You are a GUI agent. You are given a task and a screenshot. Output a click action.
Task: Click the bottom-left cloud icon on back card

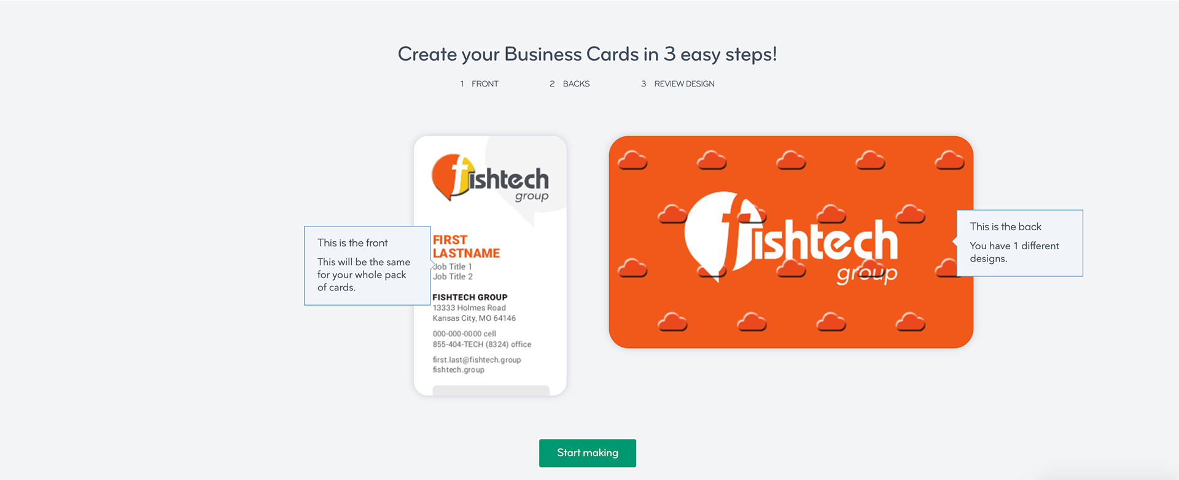coord(672,322)
